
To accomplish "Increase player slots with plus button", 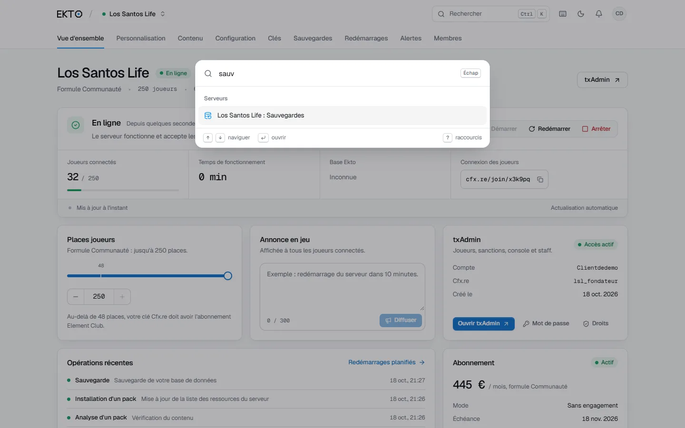I will tap(122, 297).
